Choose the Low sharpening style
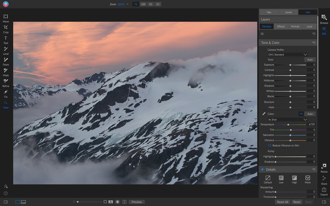This screenshot has width=330, height=206. coord(281,180)
